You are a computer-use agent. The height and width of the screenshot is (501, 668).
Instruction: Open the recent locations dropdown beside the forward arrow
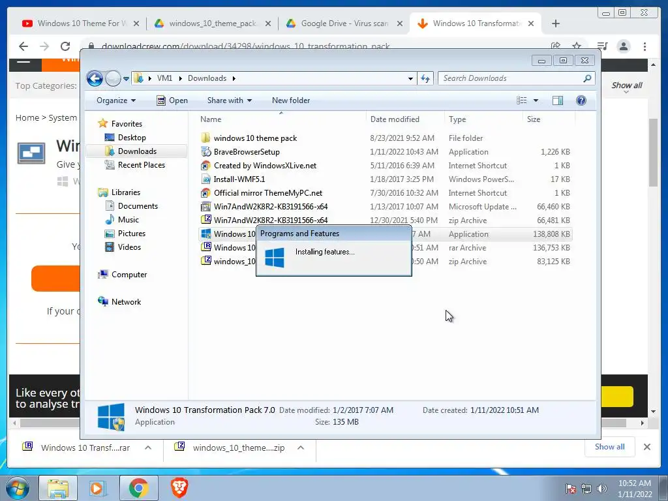[x=126, y=78]
